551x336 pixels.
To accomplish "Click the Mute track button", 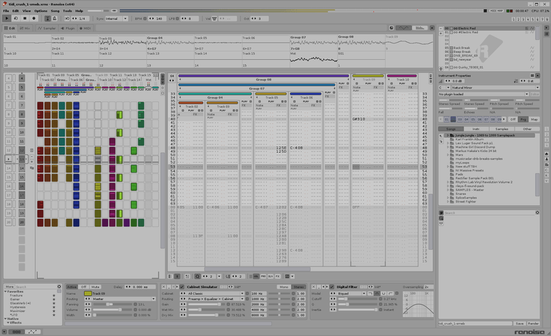I will 95,287.
